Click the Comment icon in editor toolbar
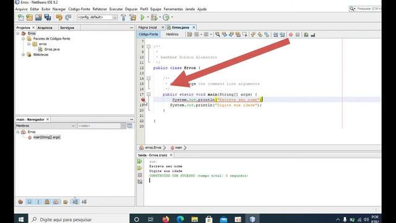The image size is (396, 223). click(x=306, y=35)
